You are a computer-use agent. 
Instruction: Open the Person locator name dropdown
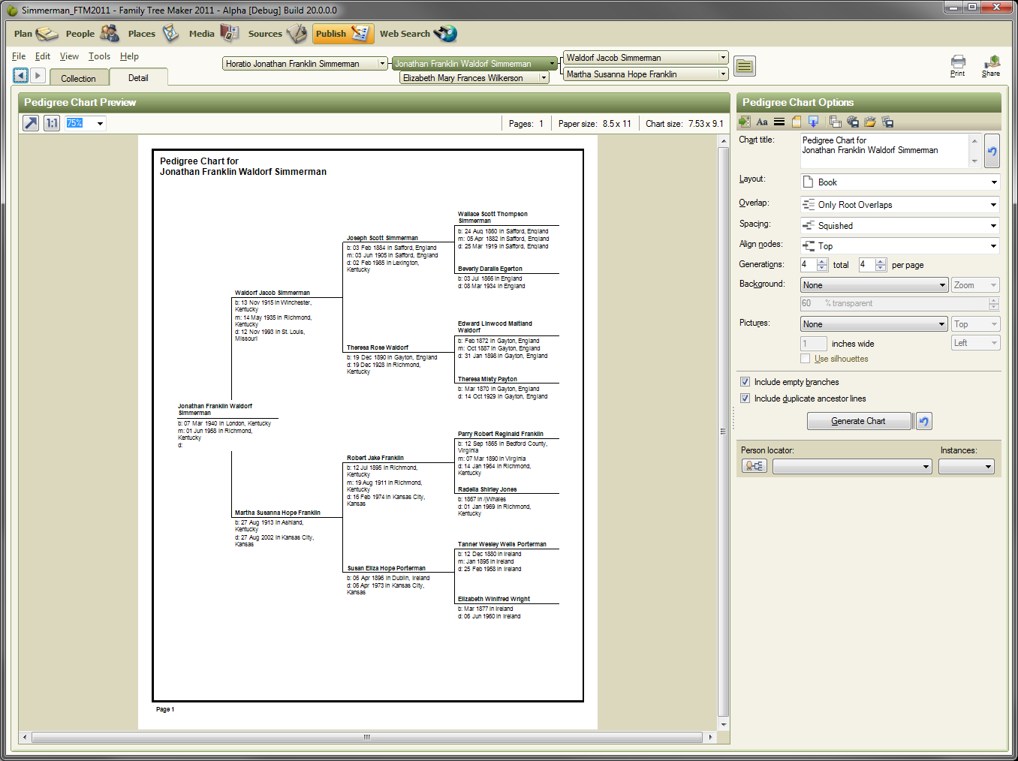pos(852,467)
